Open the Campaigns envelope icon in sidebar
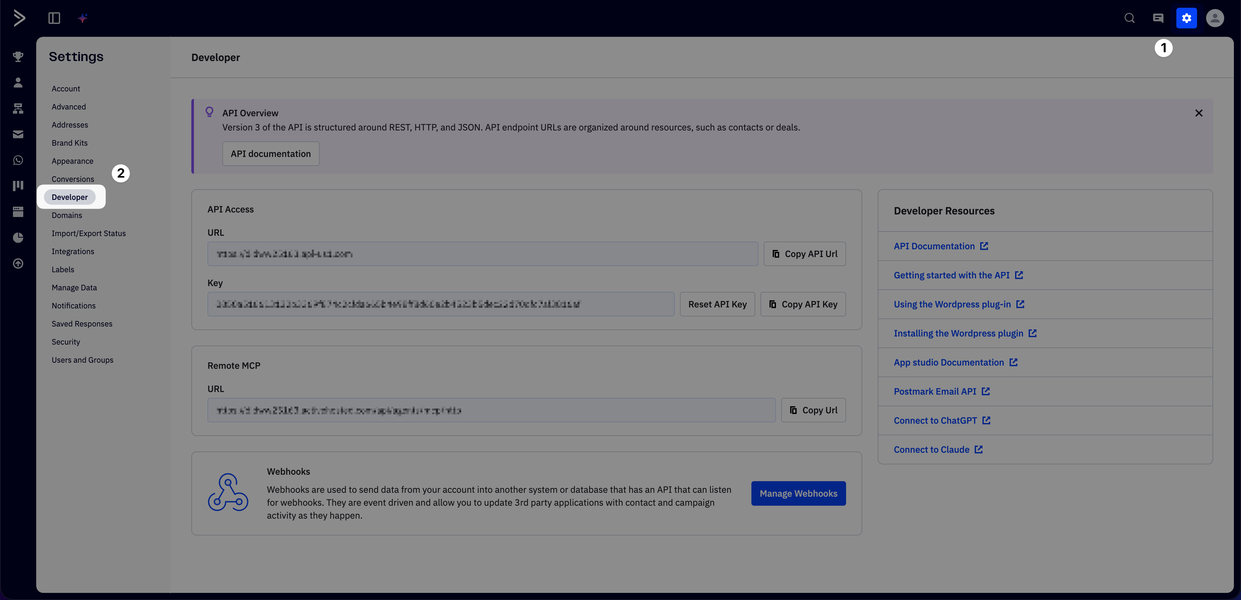Viewport: 1241px width, 600px height. (x=18, y=134)
